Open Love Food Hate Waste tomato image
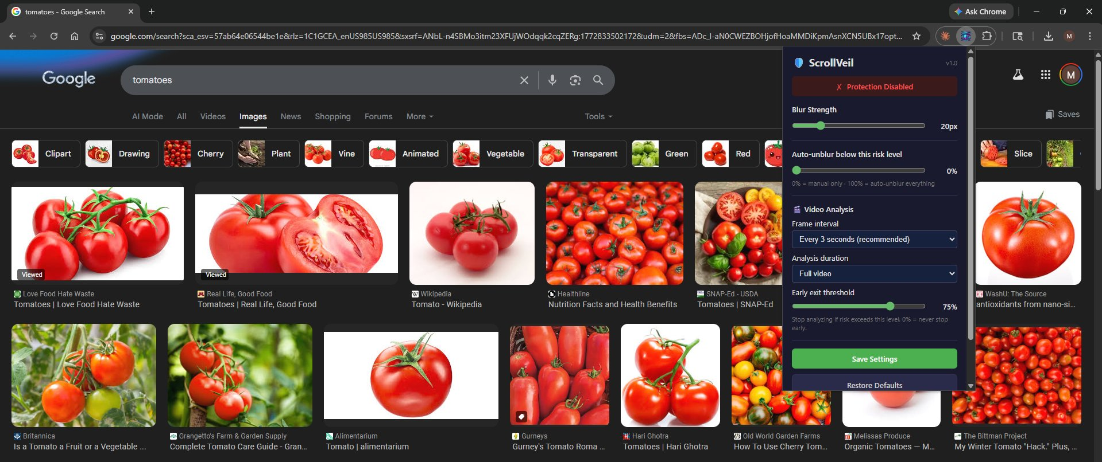Image resolution: width=1102 pixels, height=462 pixels. 98,233
